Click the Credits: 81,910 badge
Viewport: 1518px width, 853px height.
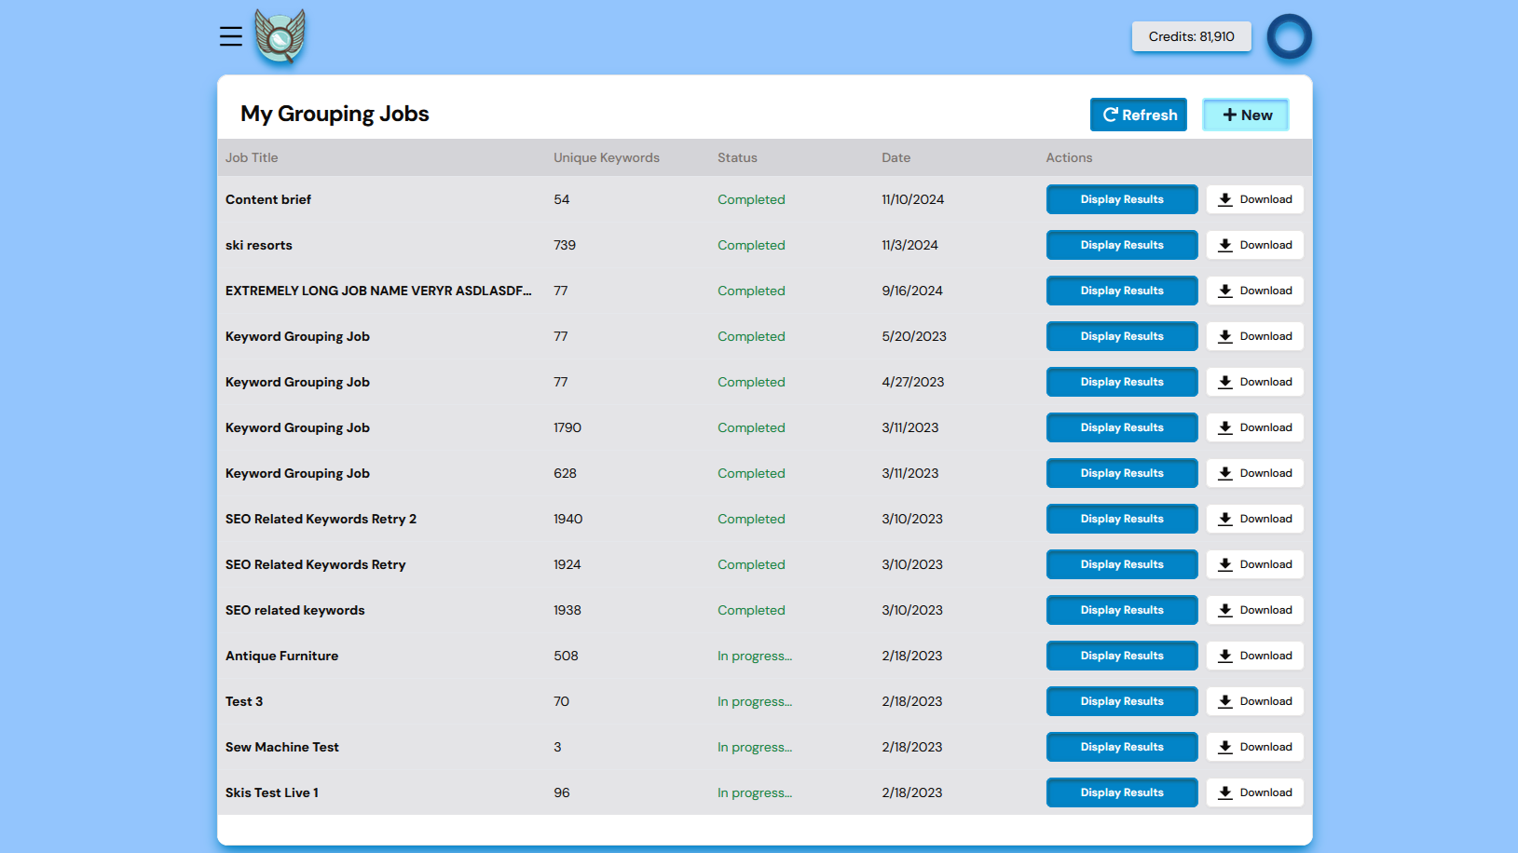tap(1191, 36)
